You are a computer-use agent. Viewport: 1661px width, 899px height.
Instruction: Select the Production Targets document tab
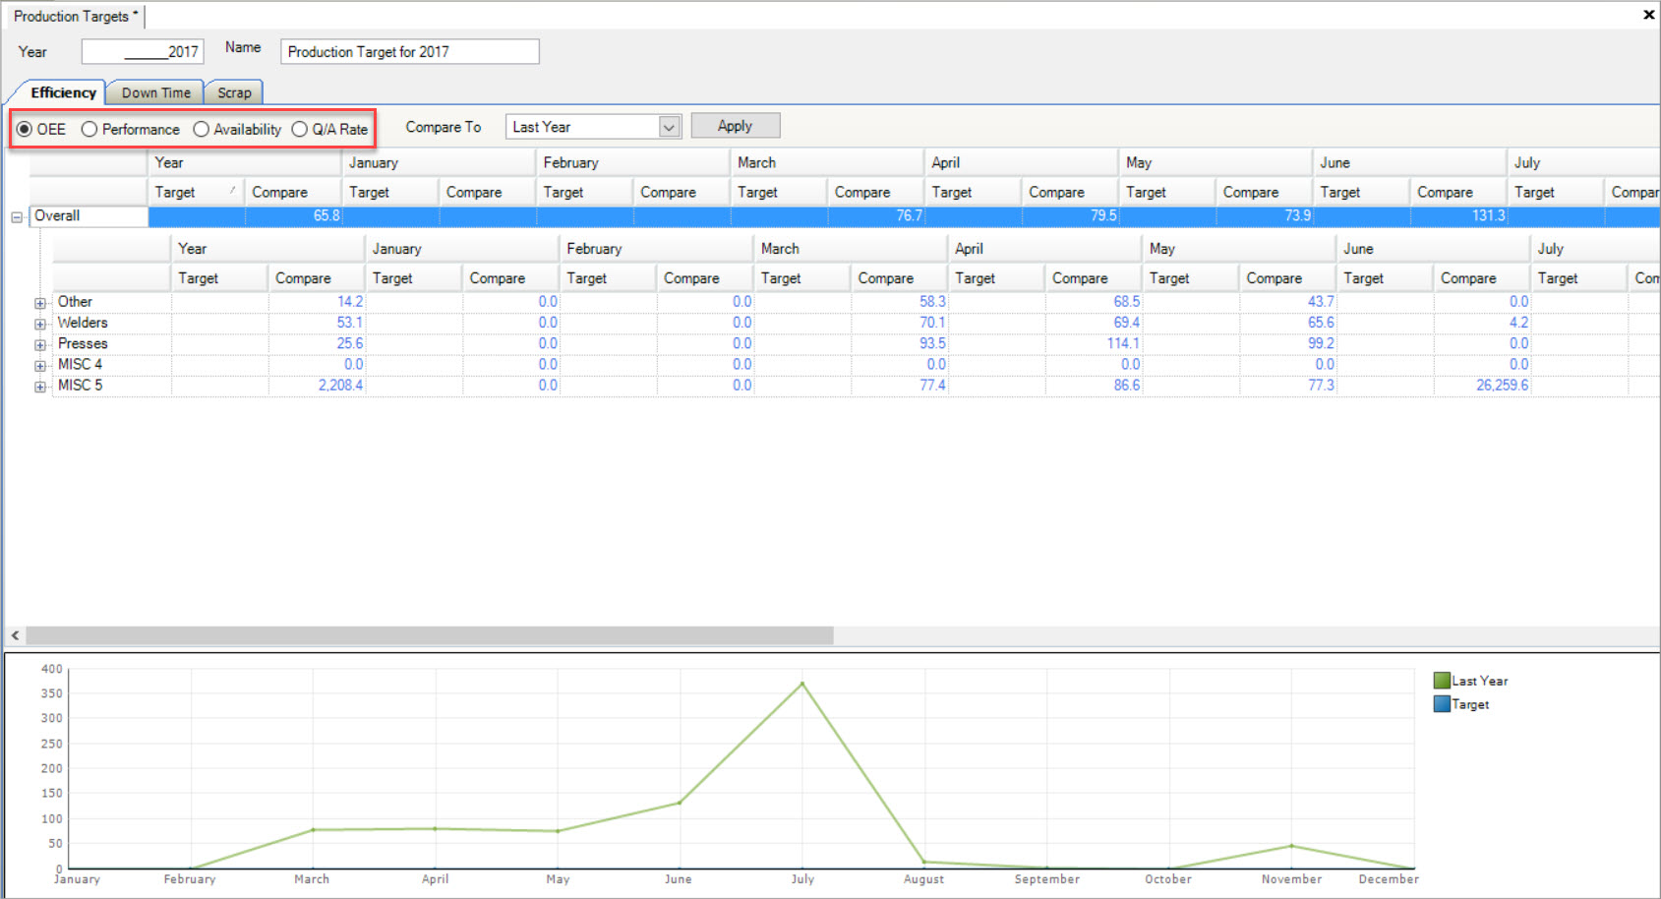(x=76, y=16)
